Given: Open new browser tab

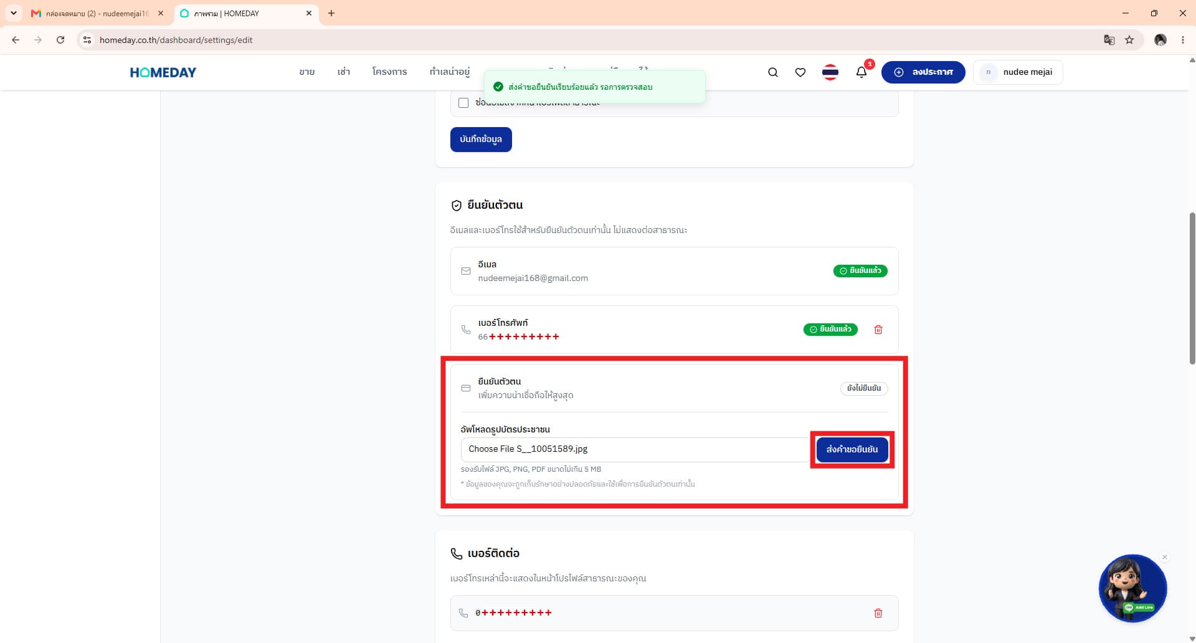Looking at the screenshot, I should pyautogui.click(x=331, y=13).
